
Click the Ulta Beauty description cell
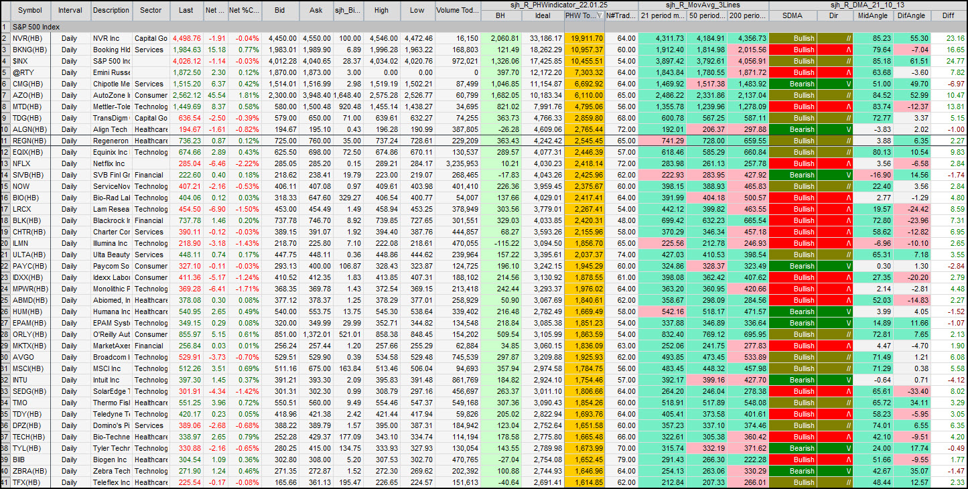point(111,255)
